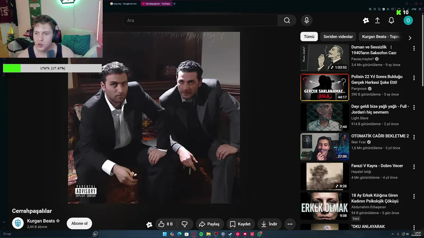The image size is (424, 238).
Task: Open options for Duman ve Sessizlik video
Action: pos(414,49)
